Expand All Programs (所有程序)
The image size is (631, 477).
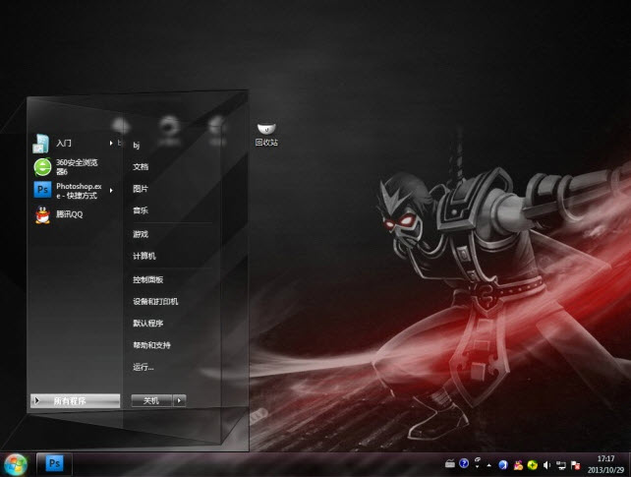point(76,401)
